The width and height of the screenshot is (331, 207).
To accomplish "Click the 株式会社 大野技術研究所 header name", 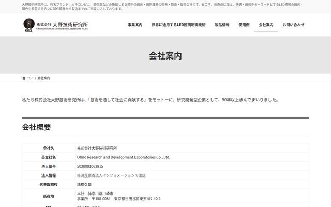I will [x=62, y=25].
